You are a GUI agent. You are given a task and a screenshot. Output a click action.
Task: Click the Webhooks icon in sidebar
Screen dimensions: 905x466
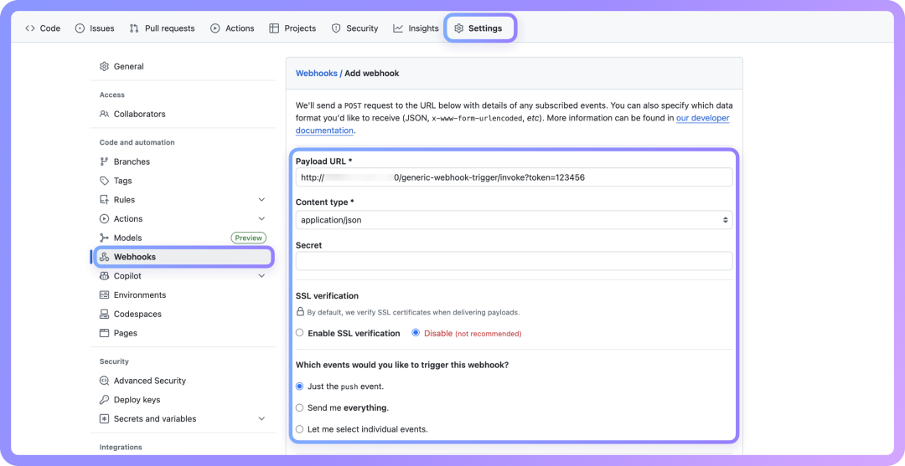click(105, 257)
